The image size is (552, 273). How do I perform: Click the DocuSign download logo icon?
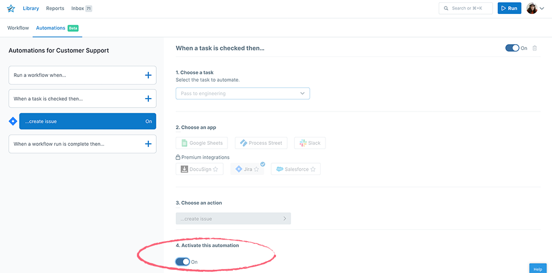tap(184, 169)
